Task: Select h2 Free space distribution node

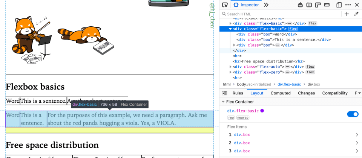Action: coord(269,61)
